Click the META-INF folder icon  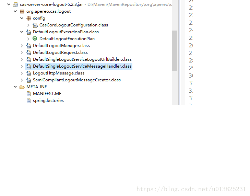tap(22, 87)
